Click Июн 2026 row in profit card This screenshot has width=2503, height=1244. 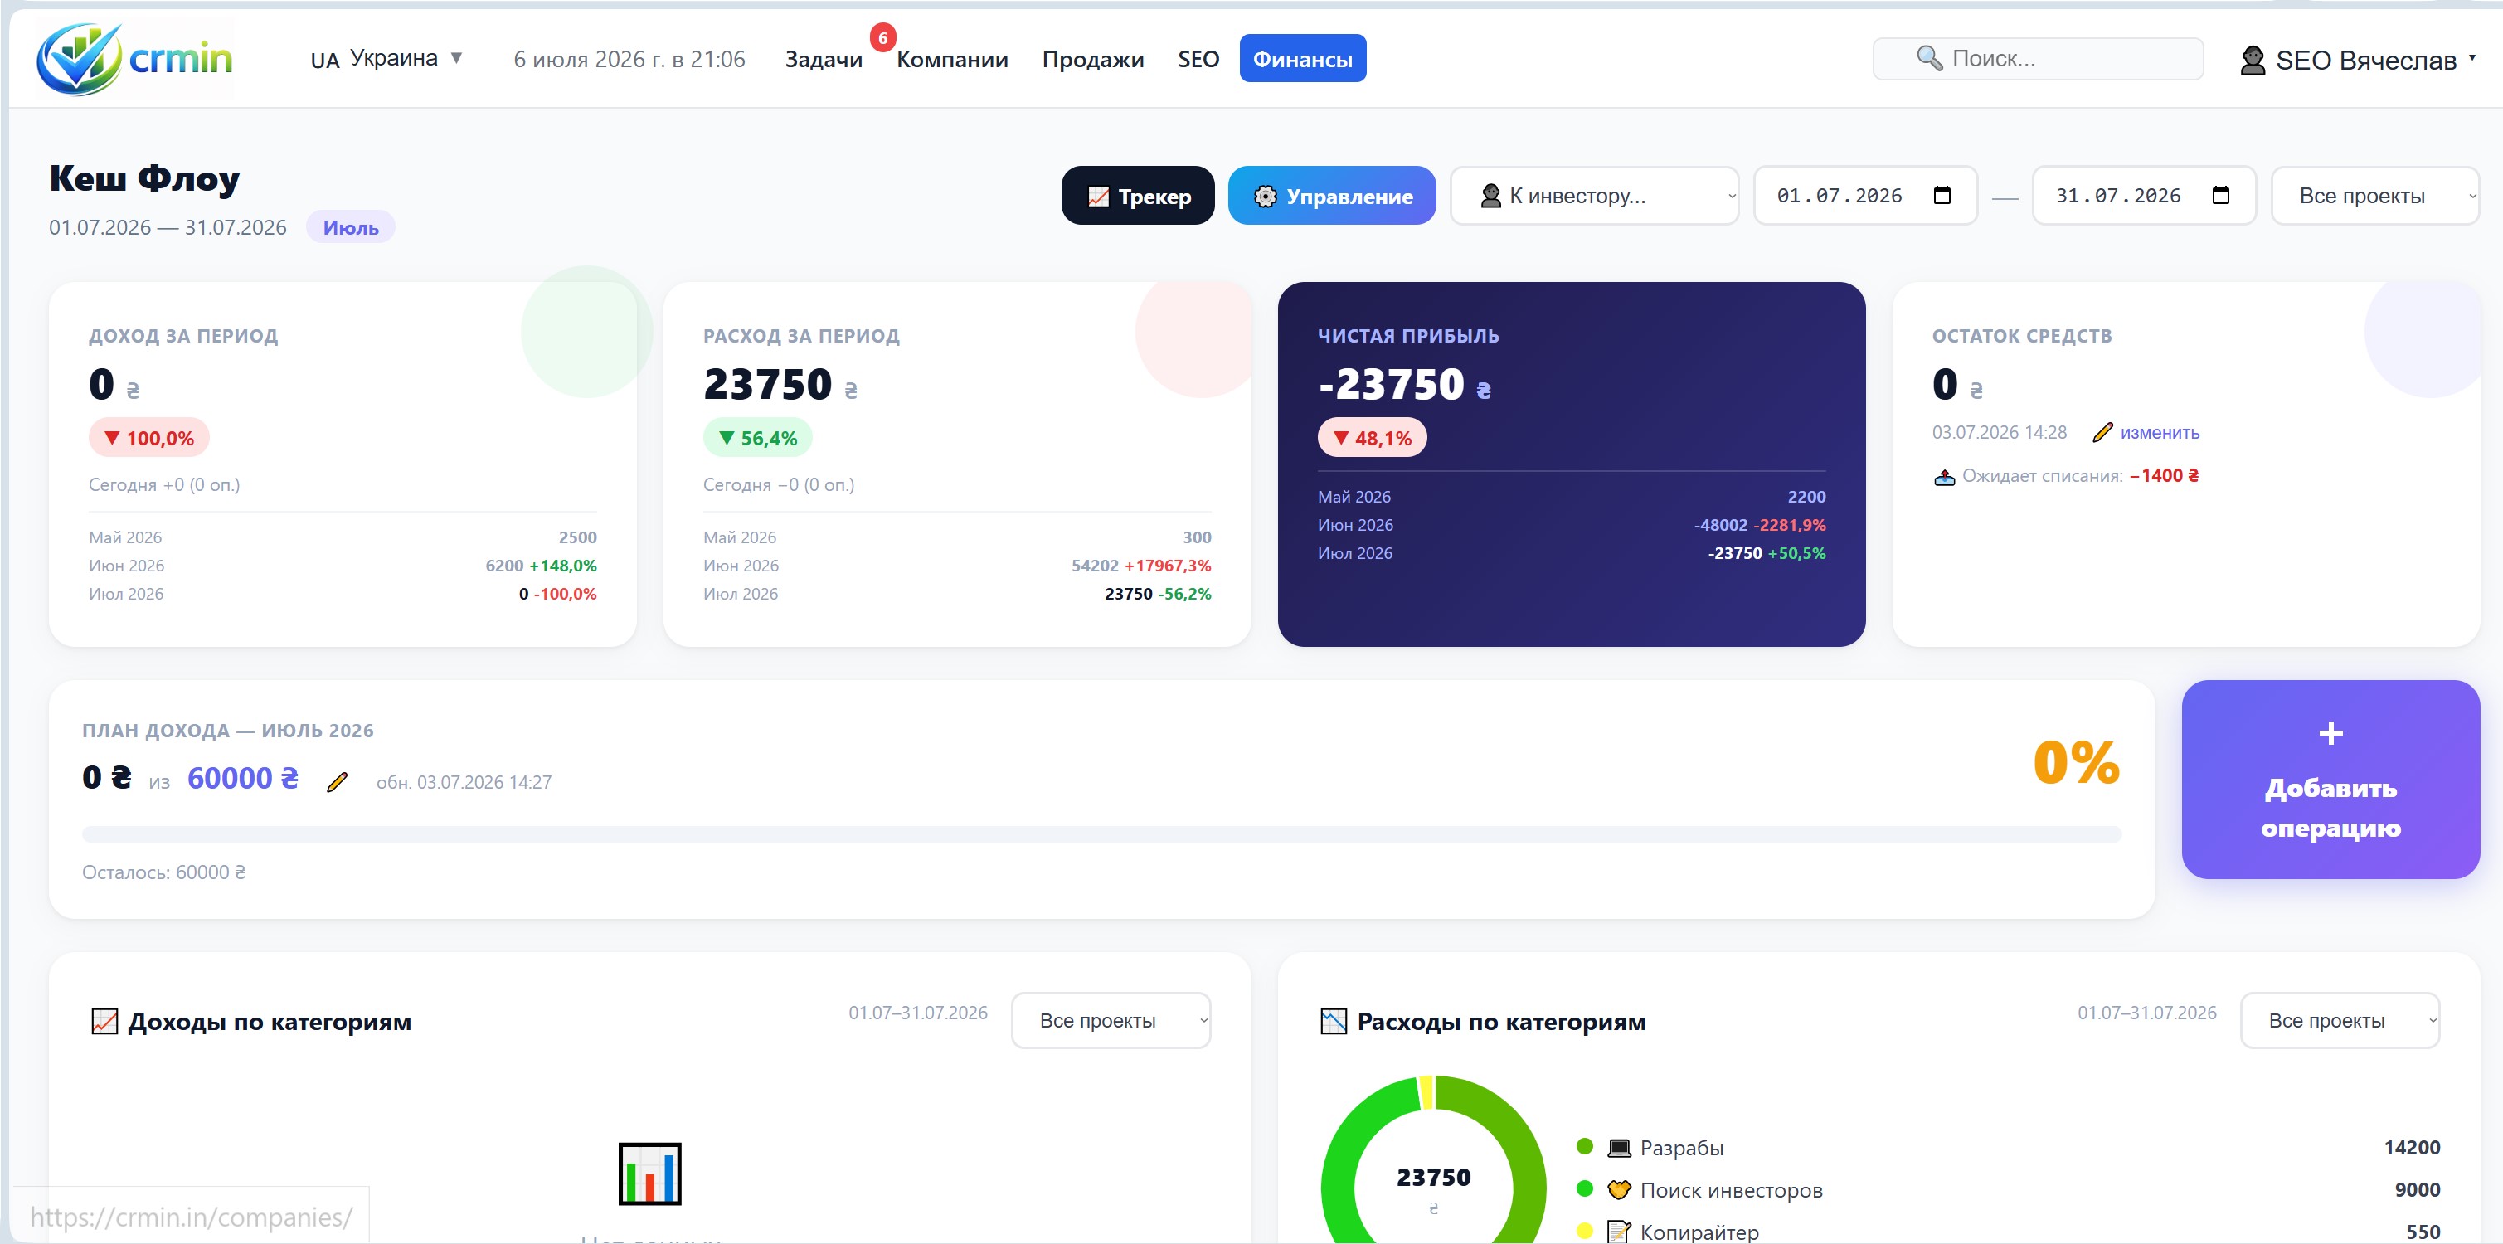pyautogui.click(x=1571, y=525)
